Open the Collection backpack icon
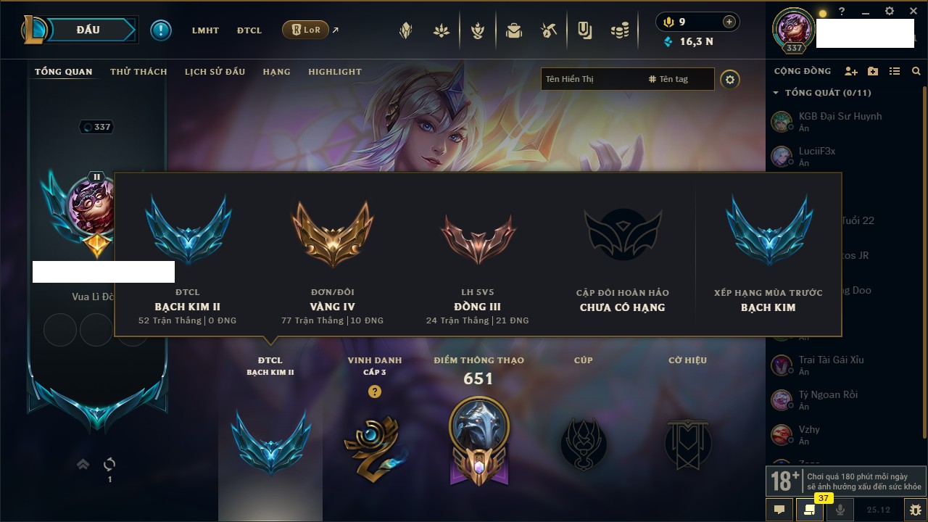 (x=514, y=30)
